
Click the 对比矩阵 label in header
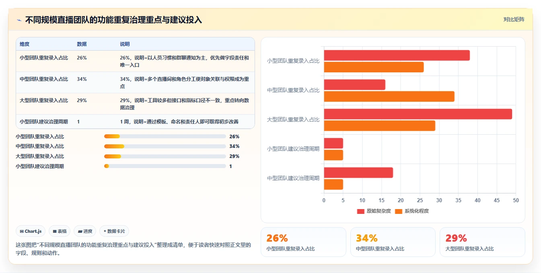point(514,19)
